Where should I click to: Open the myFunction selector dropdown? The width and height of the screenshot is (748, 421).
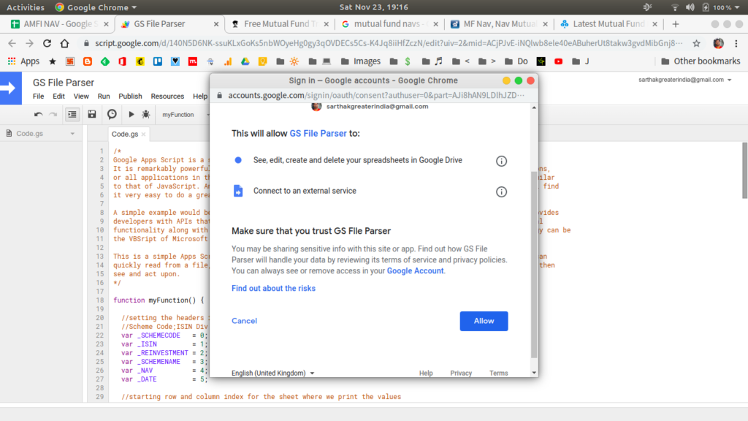185,115
